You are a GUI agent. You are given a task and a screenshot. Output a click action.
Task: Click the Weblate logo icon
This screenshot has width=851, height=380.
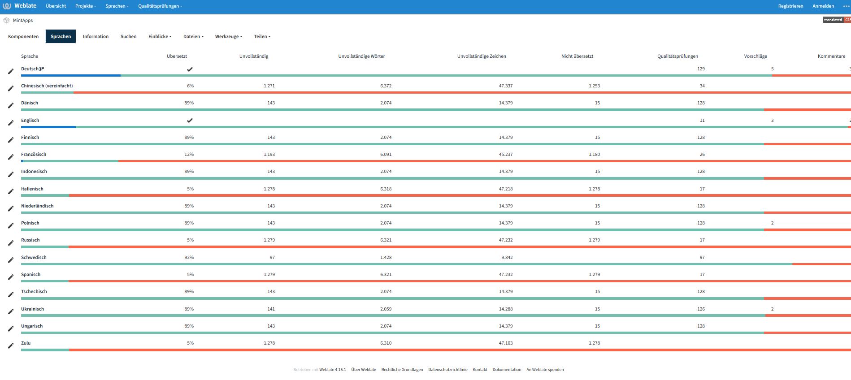click(7, 6)
